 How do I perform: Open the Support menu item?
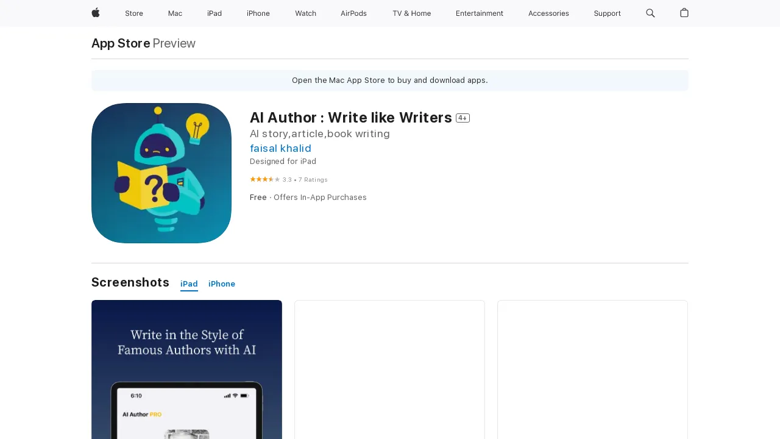[608, 13]
